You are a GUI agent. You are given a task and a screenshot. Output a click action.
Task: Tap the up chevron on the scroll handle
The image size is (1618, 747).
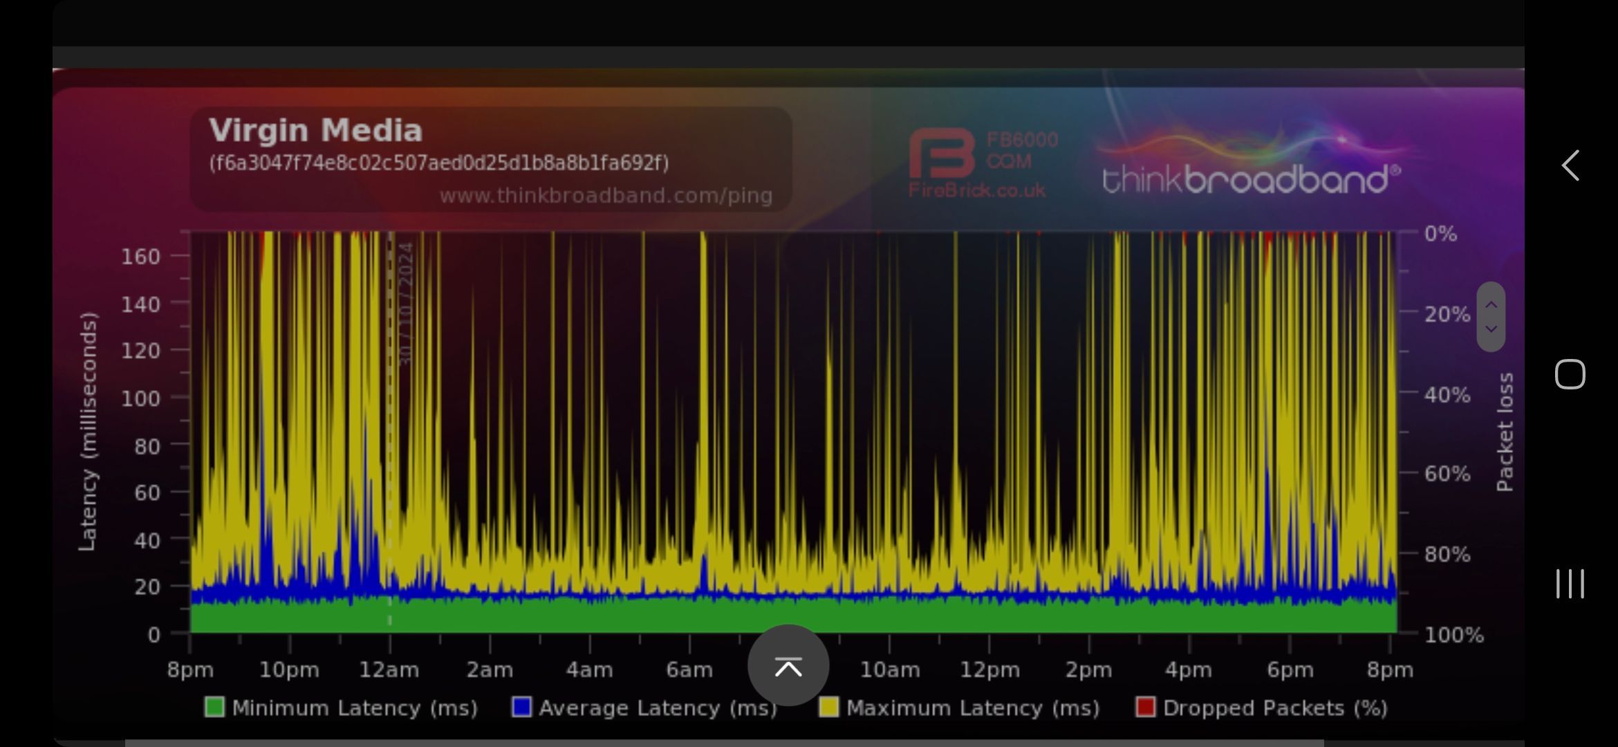point(1491,304)
